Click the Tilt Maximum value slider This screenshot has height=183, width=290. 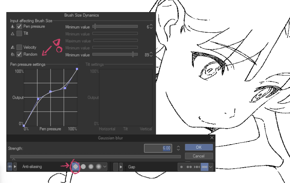[115, 41]
